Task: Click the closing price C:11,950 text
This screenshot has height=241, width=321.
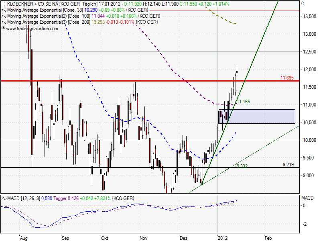Action: [188, 4]
